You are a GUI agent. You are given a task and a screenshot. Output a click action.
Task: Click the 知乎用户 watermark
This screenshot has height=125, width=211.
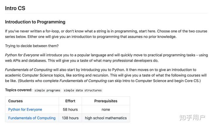[191, 117]
